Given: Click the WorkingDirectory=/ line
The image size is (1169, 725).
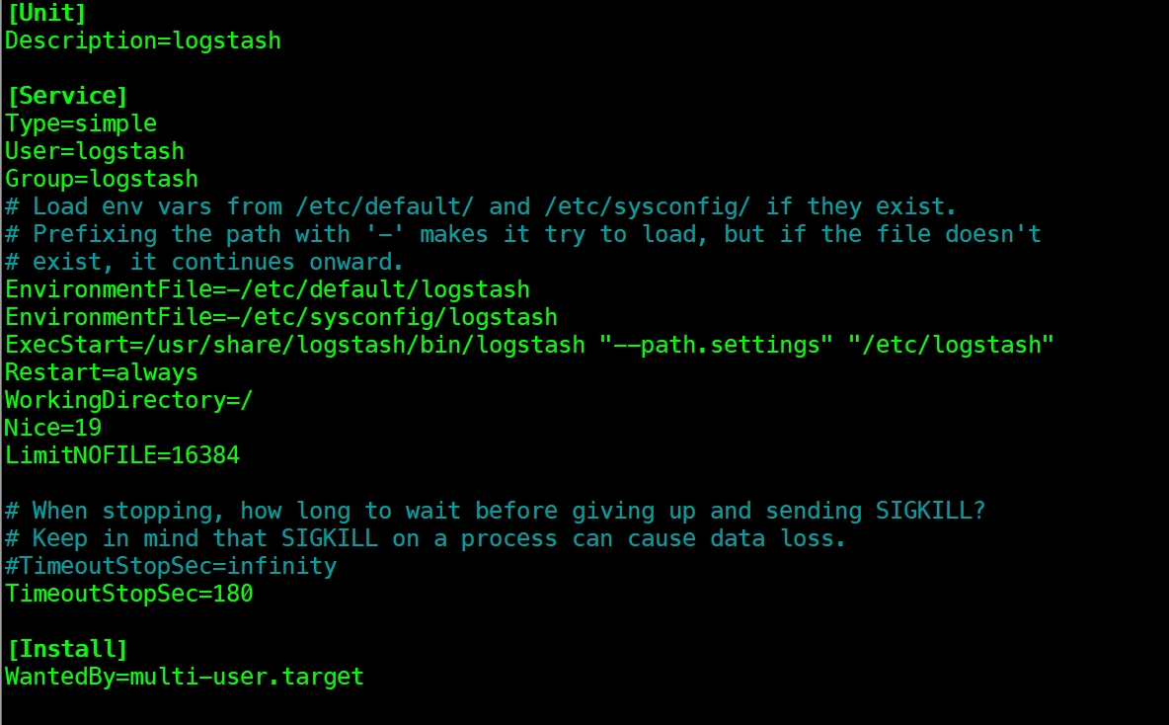Looking at the screenshot, I should (129, 400).
